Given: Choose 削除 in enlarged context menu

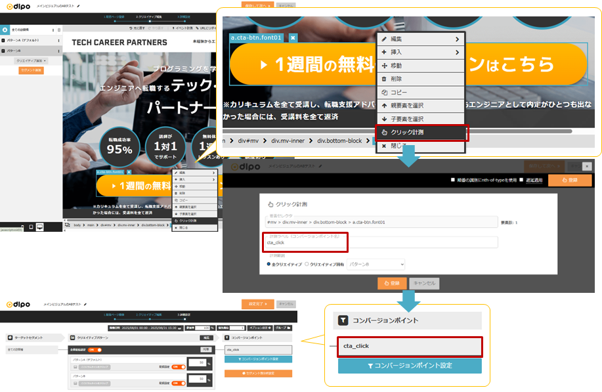Looking at the screenshot, I should point(421,79).
